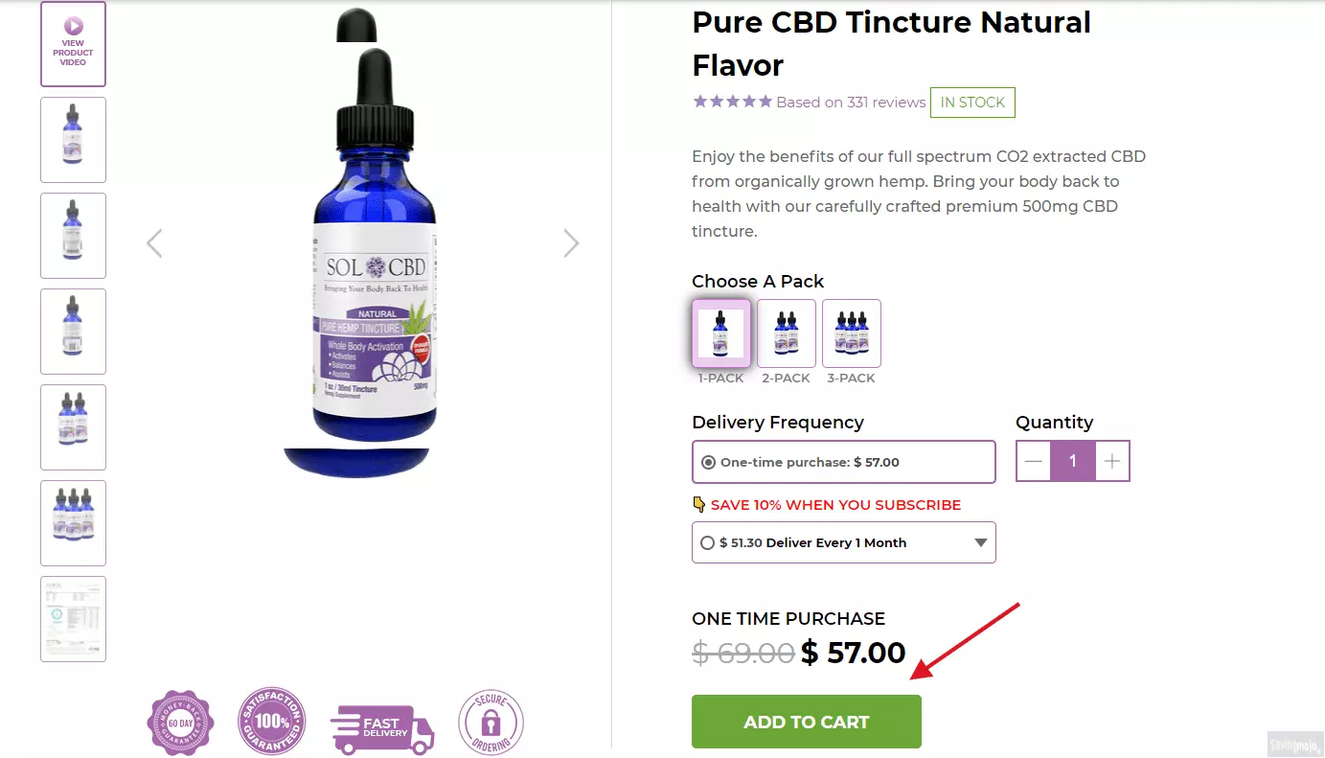1325x758 pixels.
Task: Open the Based on 331 reviews link
Action: [x=851, y=102]
